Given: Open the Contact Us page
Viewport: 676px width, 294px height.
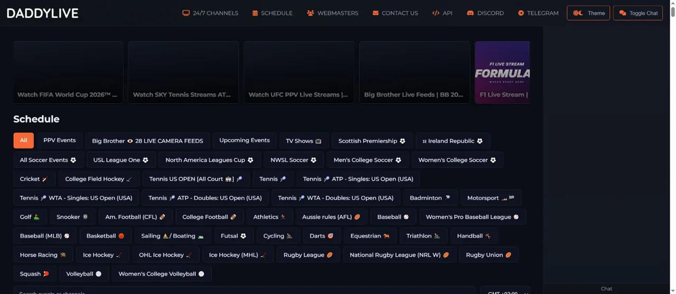Looking at the screenshot, I should 395,13.
